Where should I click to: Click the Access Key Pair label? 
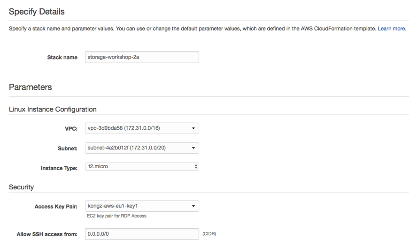click(56, 207)
